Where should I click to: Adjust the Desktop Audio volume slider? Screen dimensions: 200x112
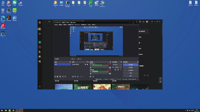click(x=101, y=74)
